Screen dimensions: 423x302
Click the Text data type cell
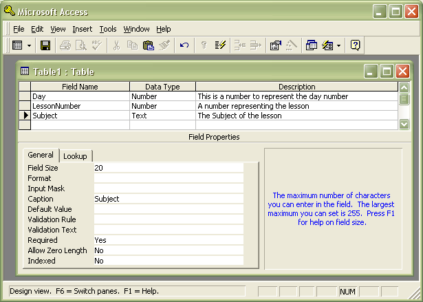[x=163, y=116]
